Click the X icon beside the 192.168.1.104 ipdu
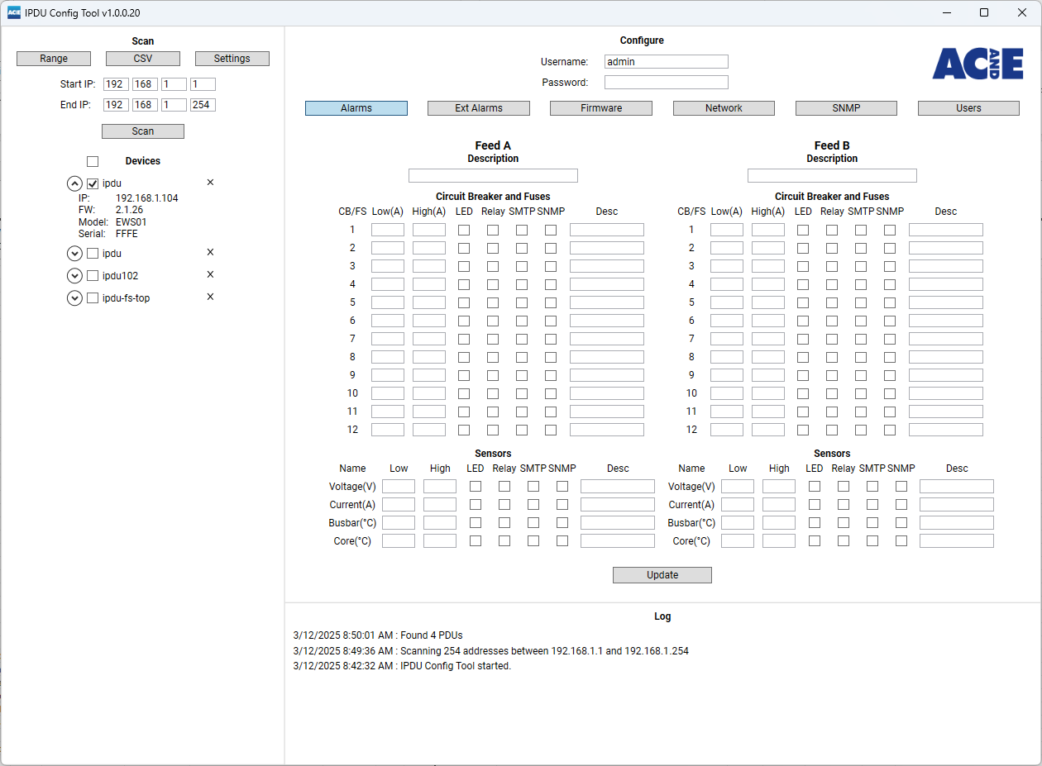Screen dimensions: 1042x766 210,183
